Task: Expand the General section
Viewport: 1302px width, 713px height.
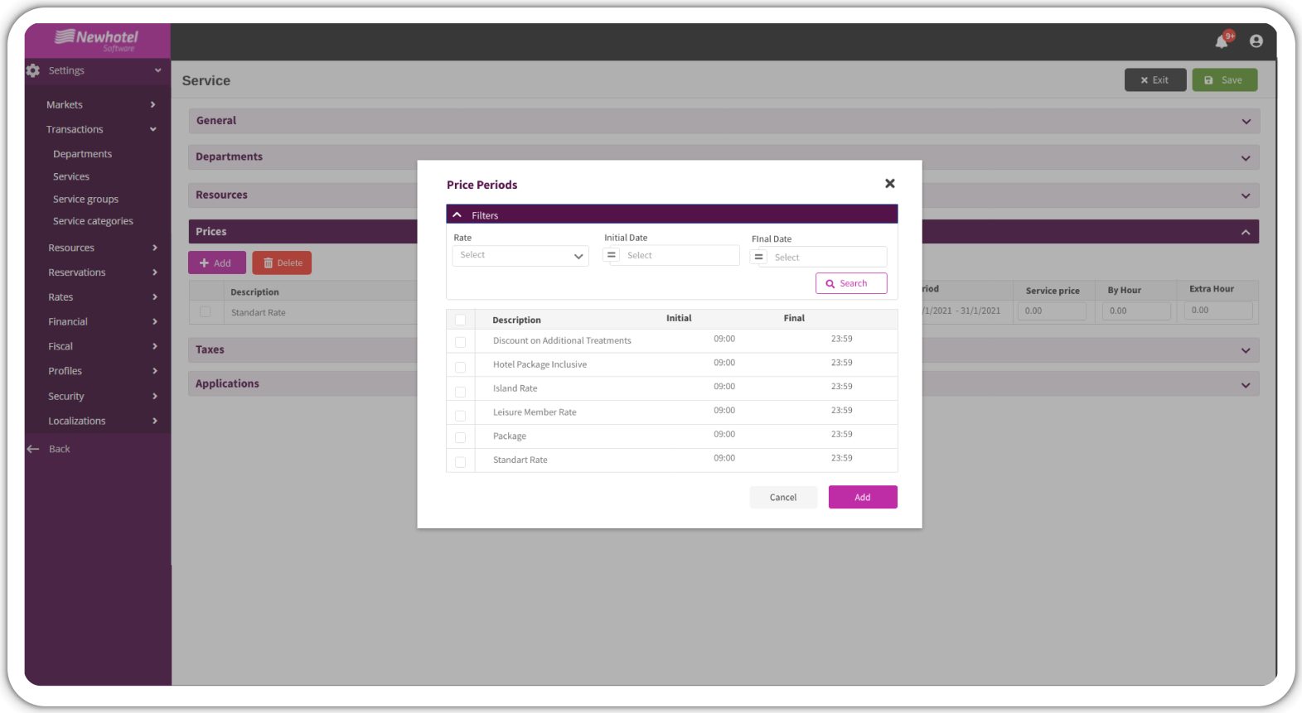Action: 724,121
